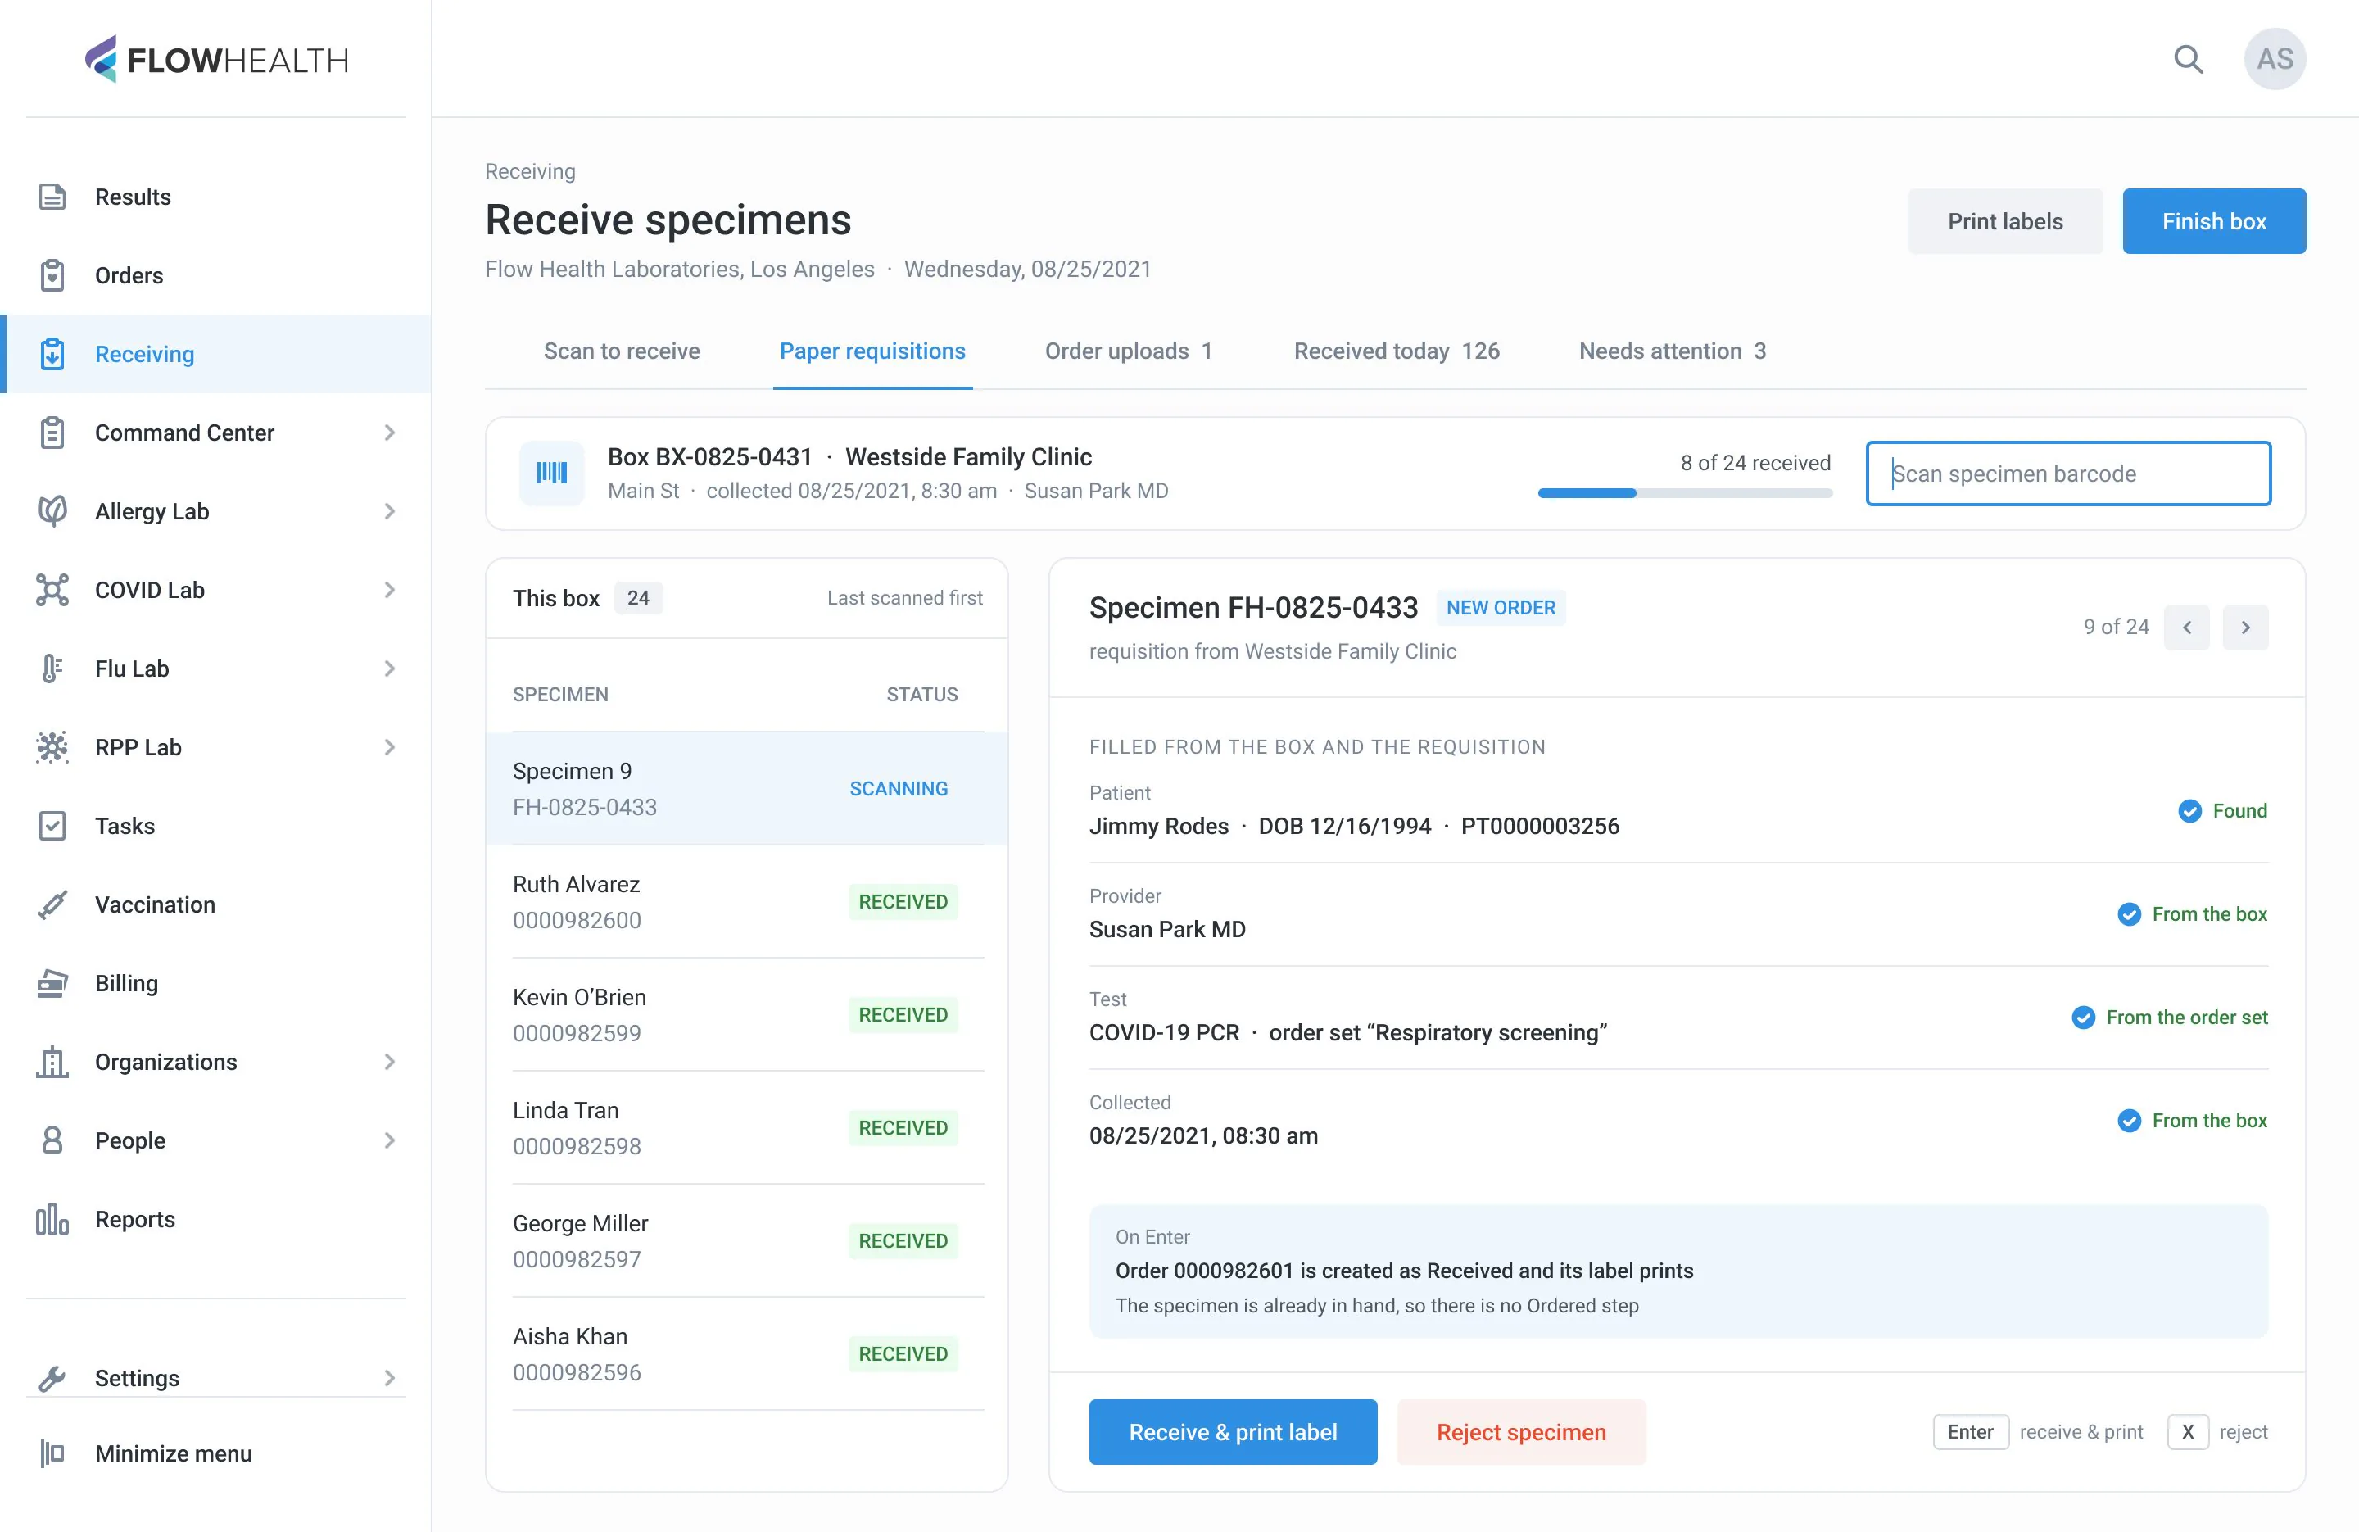Switch to the Scan to receive tab
Image resolution: width=2359 pixels, height=1532 pixels.
(622, 351)
